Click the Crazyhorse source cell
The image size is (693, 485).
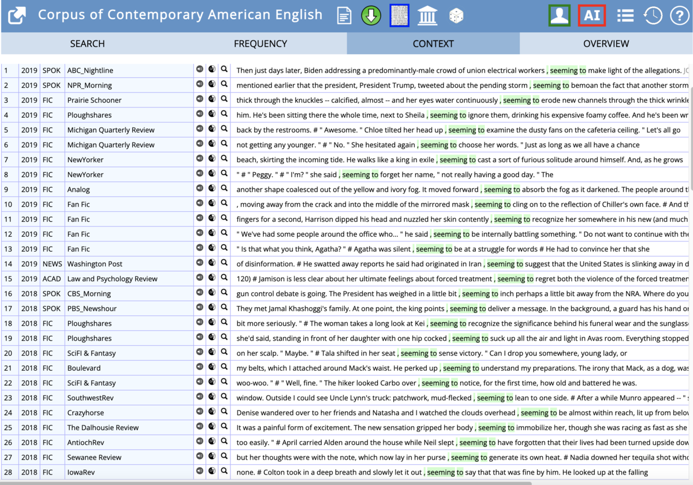(129, 413)
